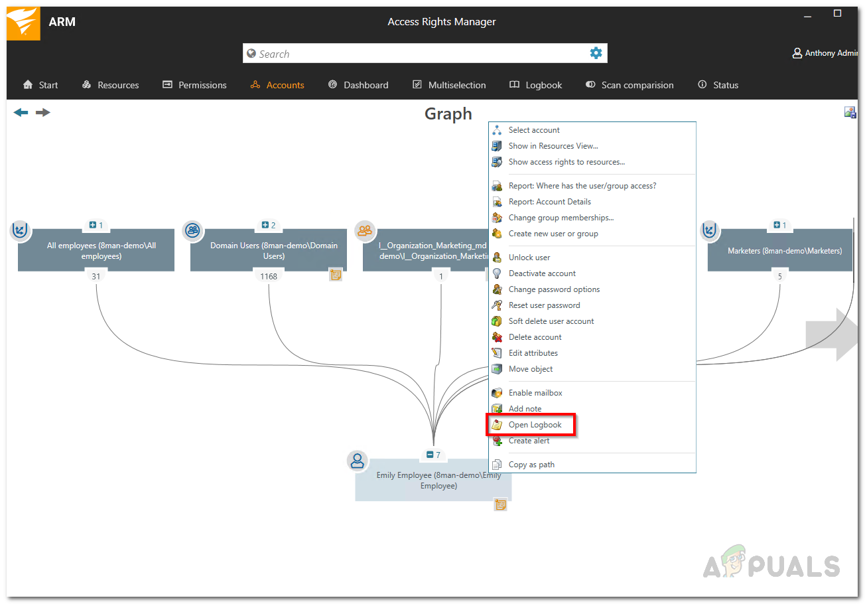Choose Change group memberships

click(592, 218)
